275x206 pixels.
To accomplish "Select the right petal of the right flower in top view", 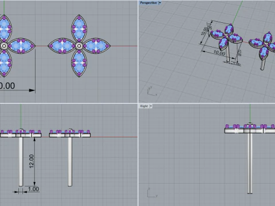I will (96, 46).
